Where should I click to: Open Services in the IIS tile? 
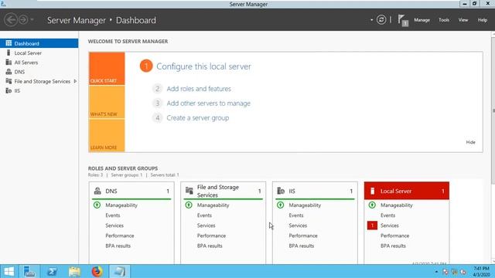pyautogui.click(x=298, y=225)
